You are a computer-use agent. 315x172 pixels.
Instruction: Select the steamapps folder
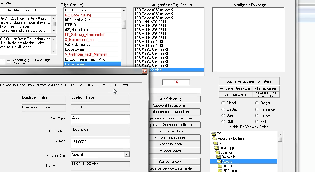227,148
